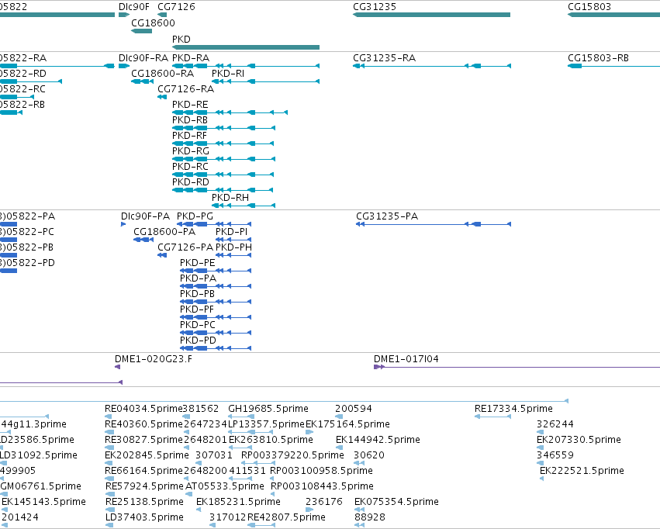Click EST RE04034.5prime
This screenshot has height=529, width=660.
pos(109,417)
